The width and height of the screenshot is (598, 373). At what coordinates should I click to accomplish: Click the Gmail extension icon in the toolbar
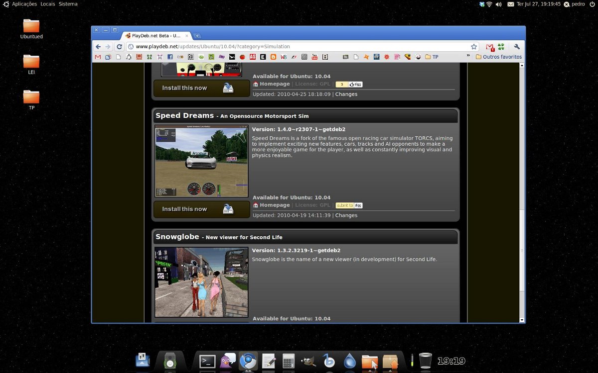point(490,47)
